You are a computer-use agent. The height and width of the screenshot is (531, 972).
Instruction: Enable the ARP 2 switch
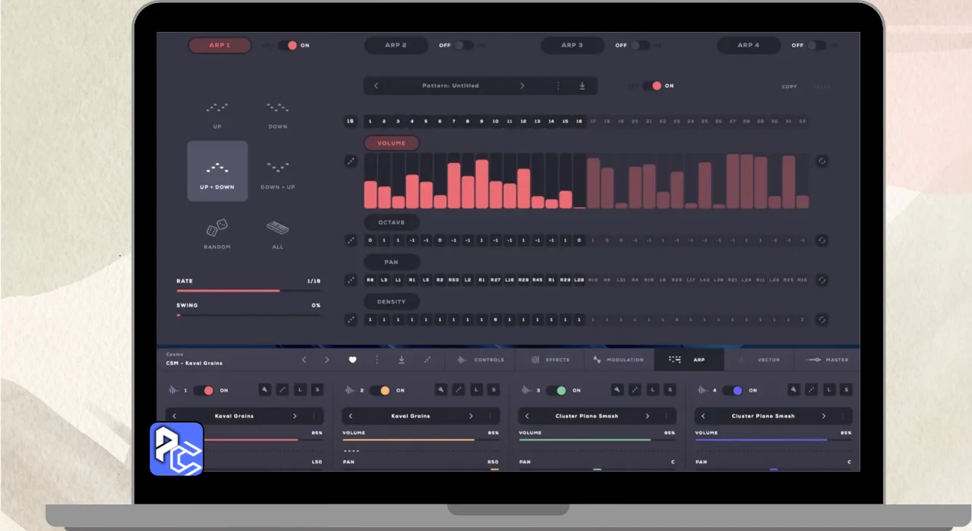click(x=463, y=46)
